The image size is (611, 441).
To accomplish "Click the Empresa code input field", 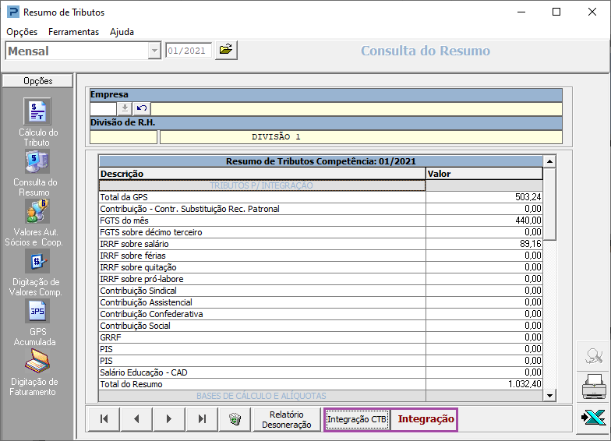I will 103,109.
